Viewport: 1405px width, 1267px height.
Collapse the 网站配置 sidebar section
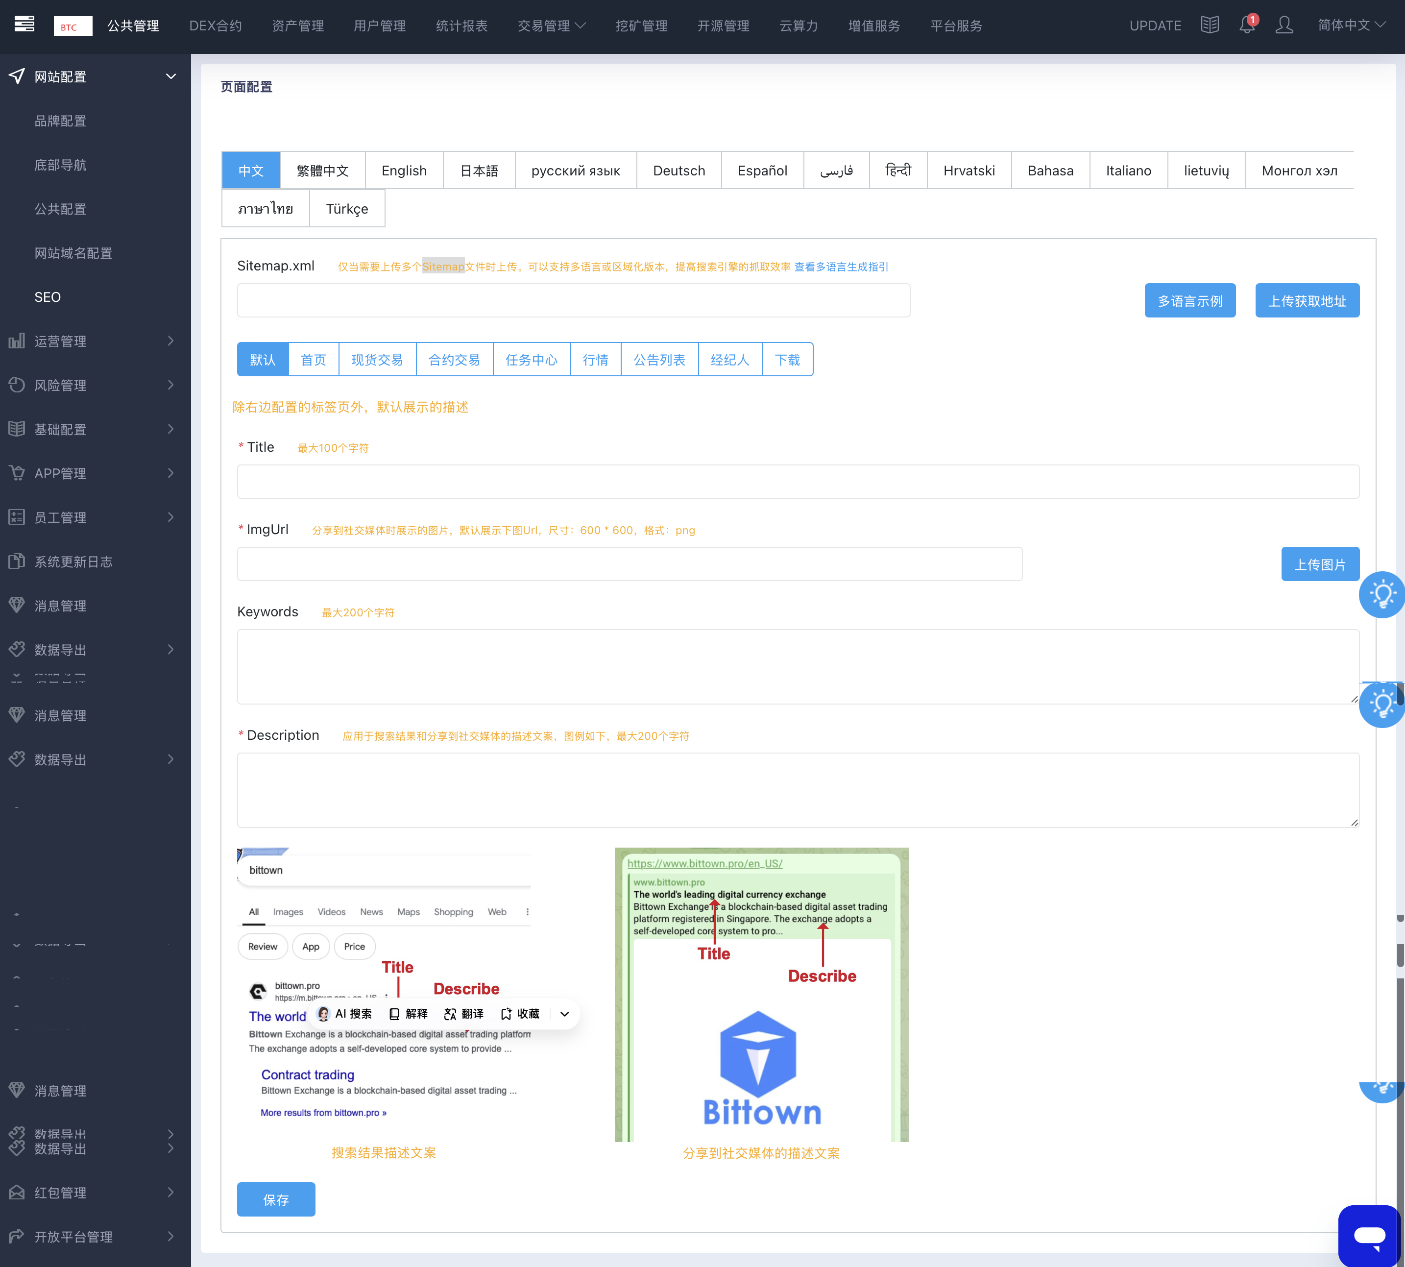click(171, 76)
